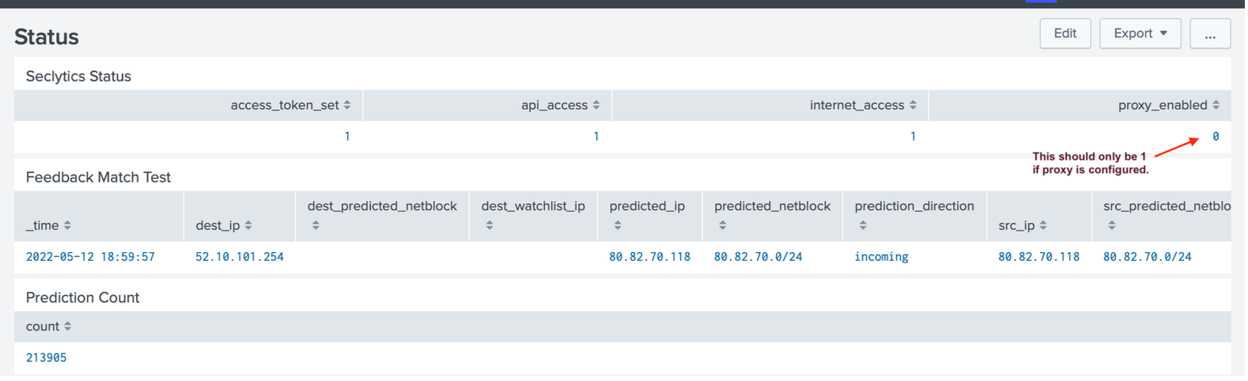Sort by internet_access column arrows
Screen dimensions: 1248x381
pos(913,105)
